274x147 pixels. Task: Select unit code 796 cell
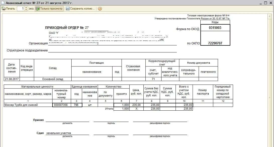tap(76, 105)
